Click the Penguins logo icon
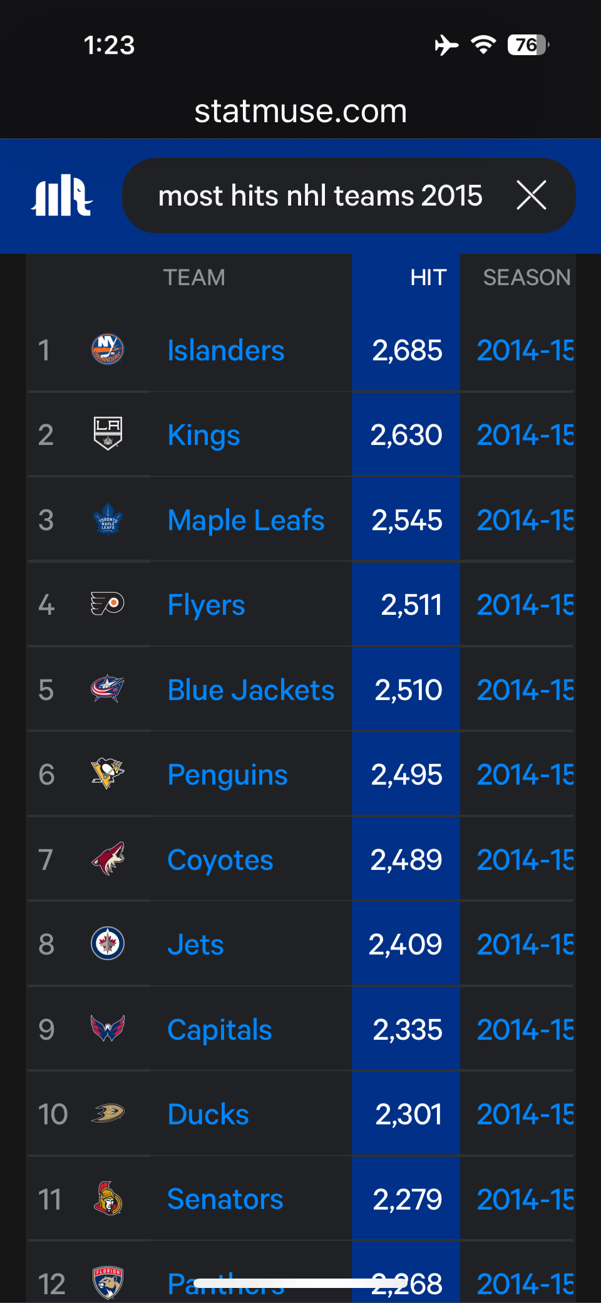This screenshot has width=601, height=1303. point(108,773)
